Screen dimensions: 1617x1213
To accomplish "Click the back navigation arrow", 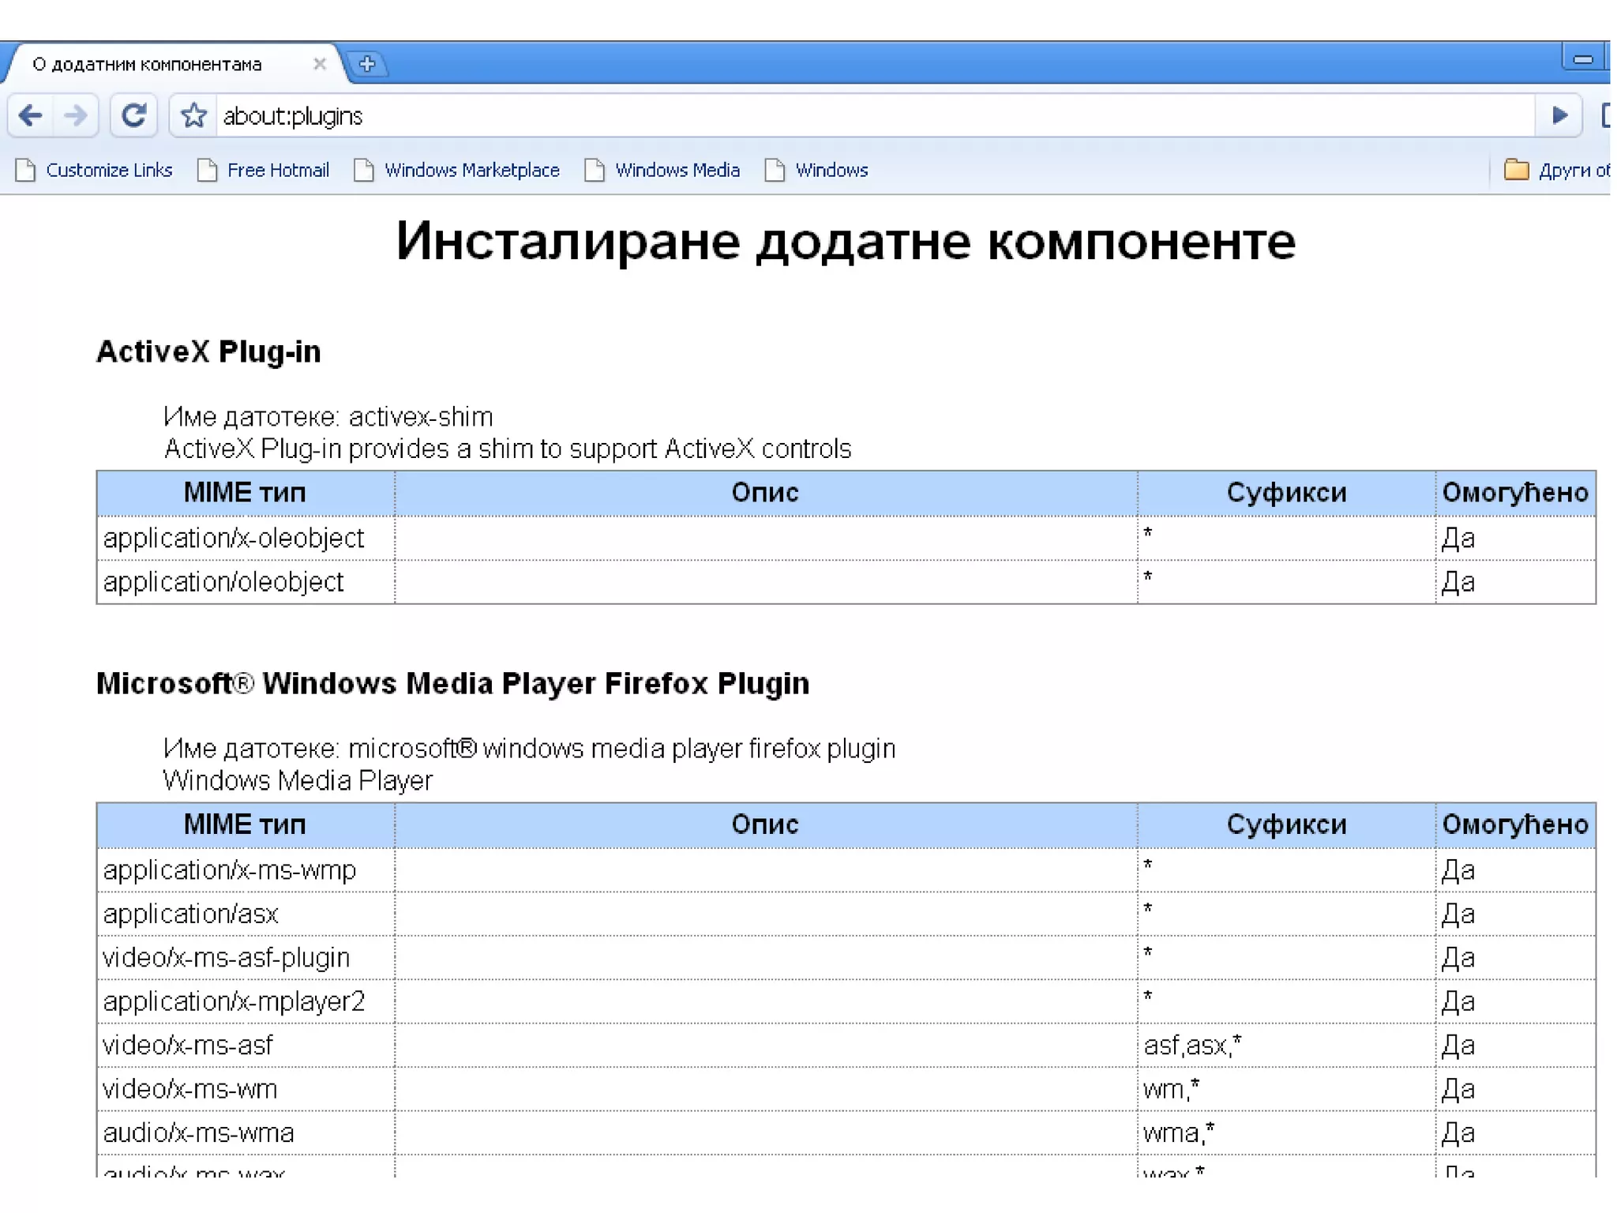I will point(31,116).
